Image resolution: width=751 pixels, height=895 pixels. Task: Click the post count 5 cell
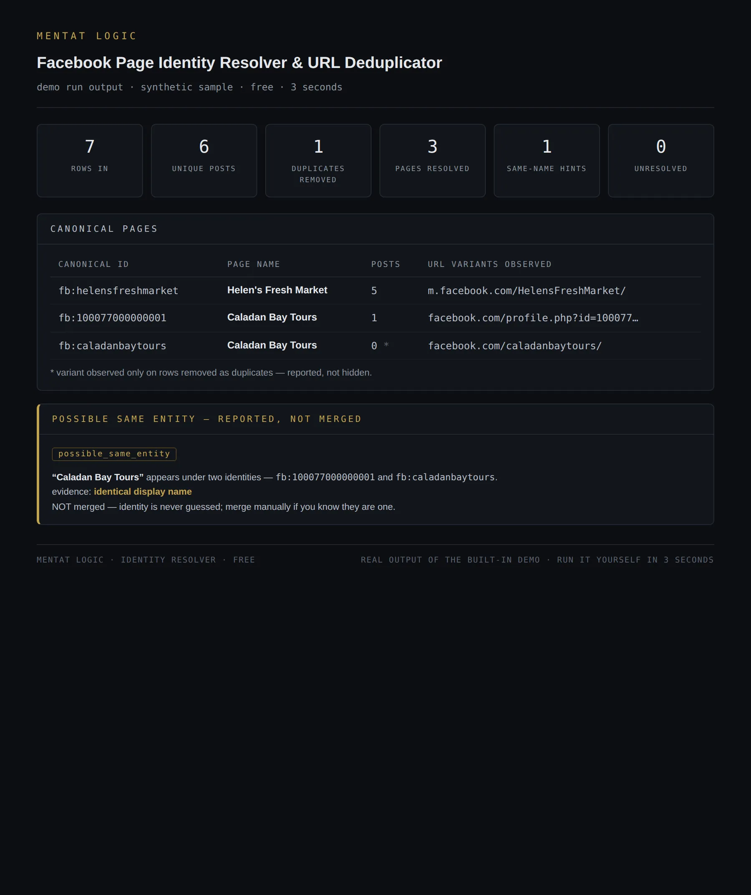pyautogui.click(x=374, y=291)
